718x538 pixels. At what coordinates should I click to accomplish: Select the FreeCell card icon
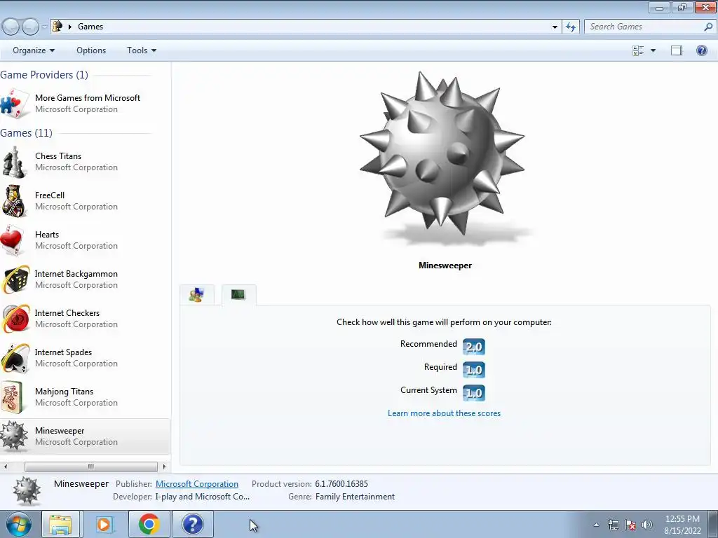[14, 201]
